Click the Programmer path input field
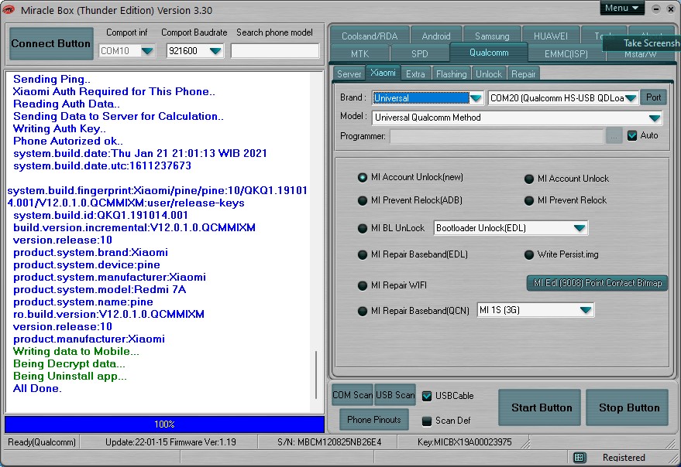The width and height of the screenshot is (681, 467). pyautogui.click(x=497, y=136)
